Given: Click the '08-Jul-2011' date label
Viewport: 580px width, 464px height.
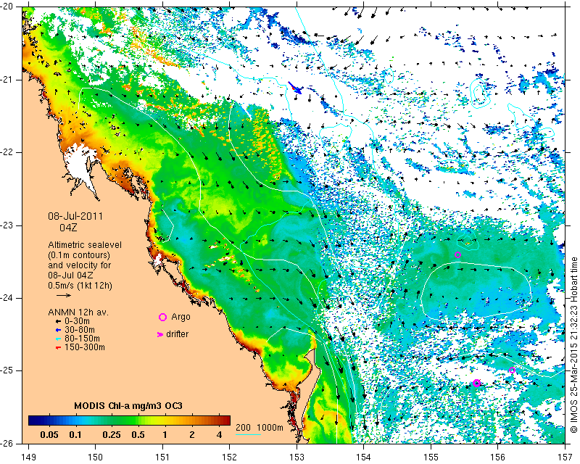Looking at the screenshot, I should tap(75, 216).
